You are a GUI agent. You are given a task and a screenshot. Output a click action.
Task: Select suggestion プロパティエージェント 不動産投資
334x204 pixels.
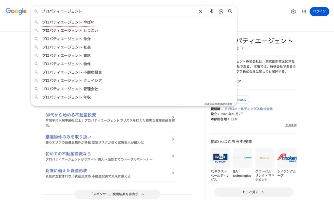click(x=72, y=72)
